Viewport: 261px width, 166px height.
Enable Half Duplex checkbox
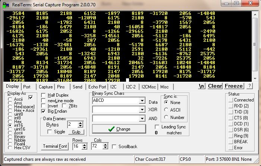coord(43,95)
